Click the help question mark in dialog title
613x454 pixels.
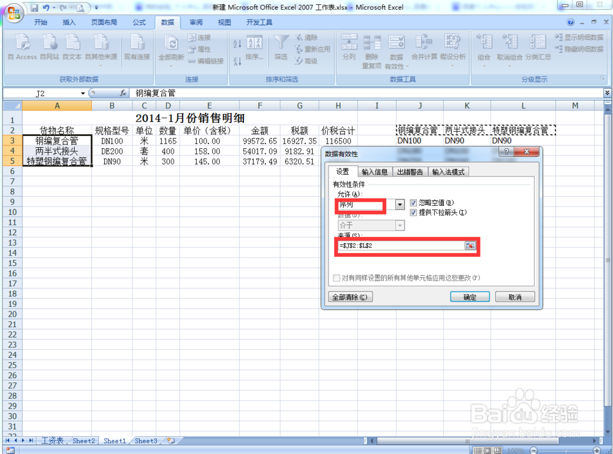tap(506, 151)
